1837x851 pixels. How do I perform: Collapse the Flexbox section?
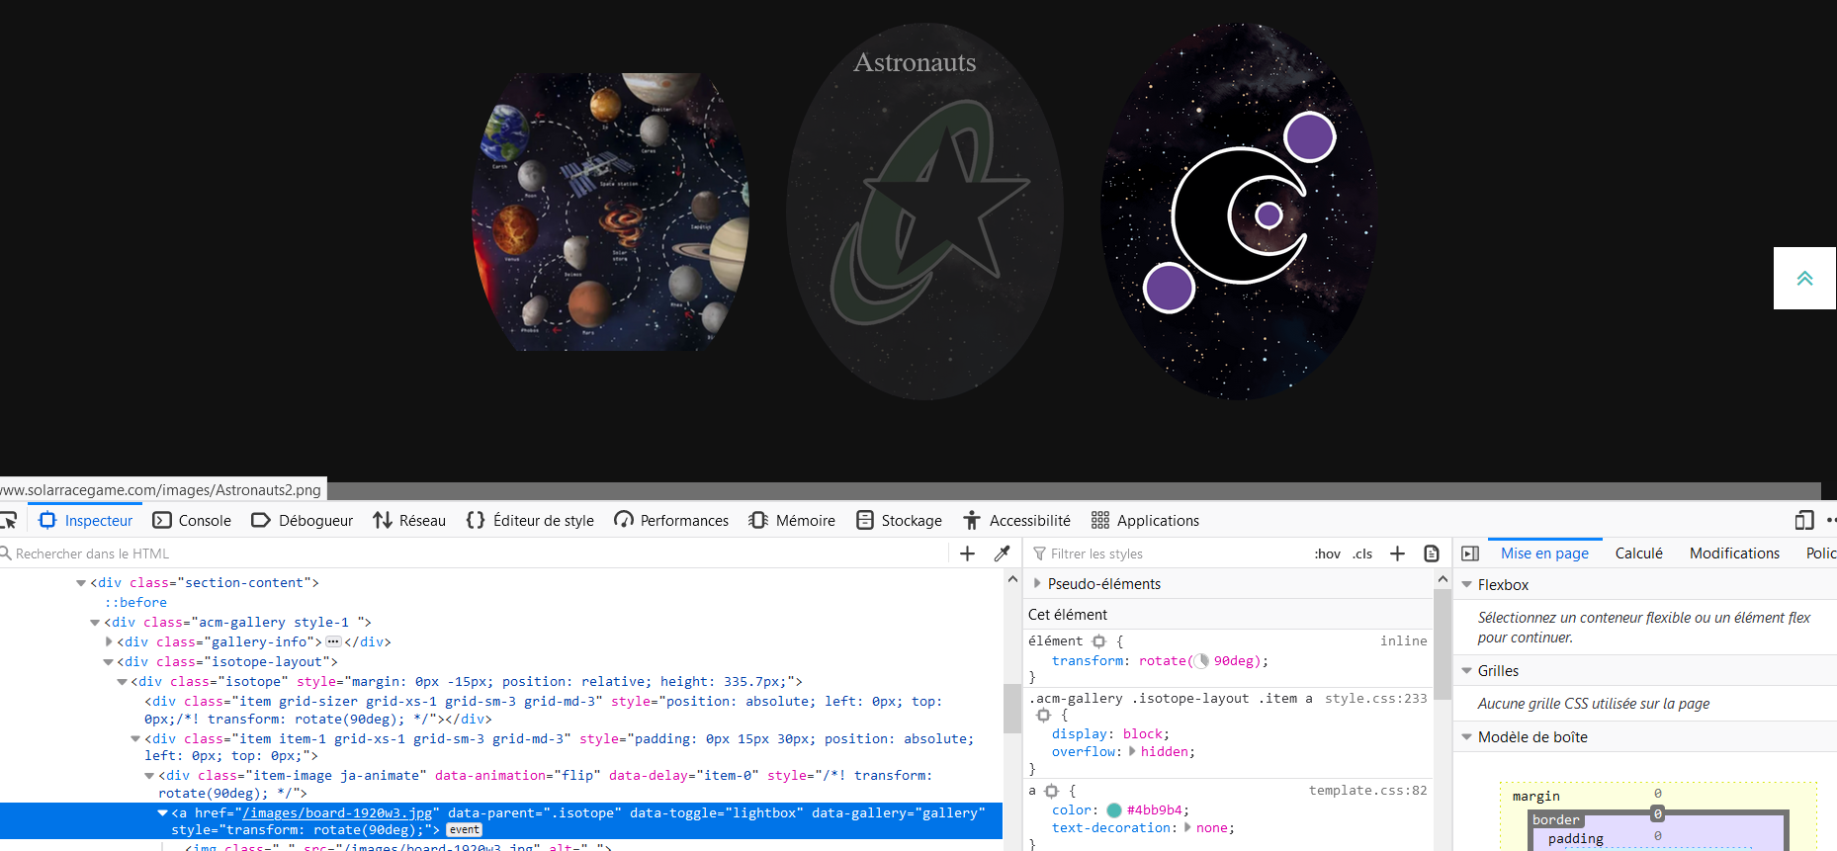click(x=1467, y=585)
